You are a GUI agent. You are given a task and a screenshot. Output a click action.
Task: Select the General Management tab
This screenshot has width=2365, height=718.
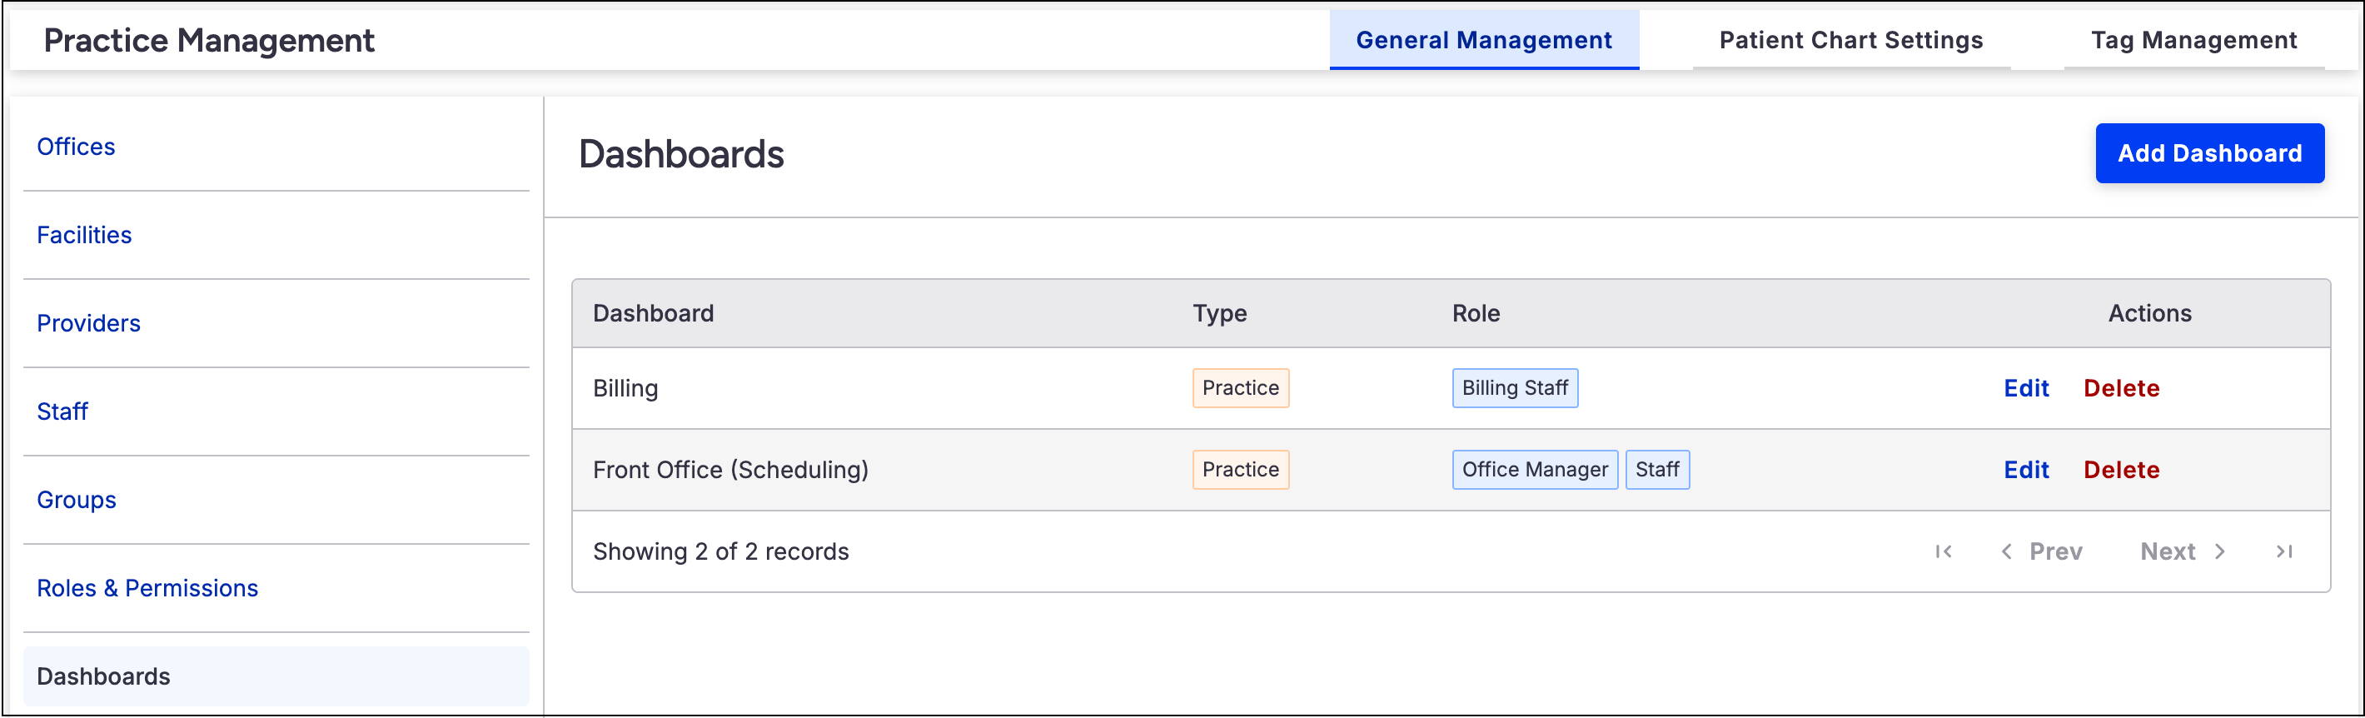1483,41
